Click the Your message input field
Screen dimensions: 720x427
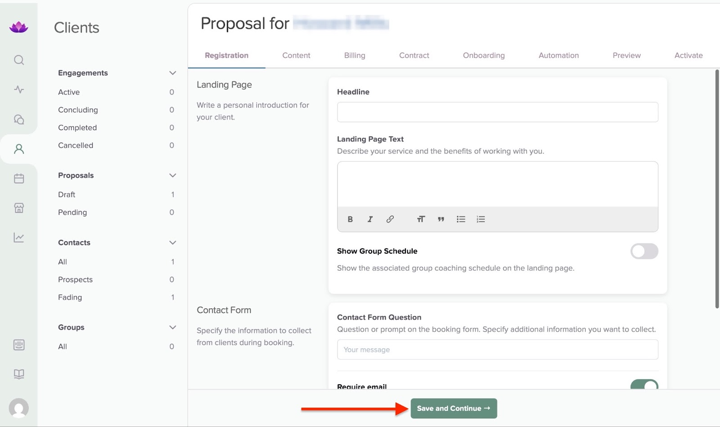point(498,350)
